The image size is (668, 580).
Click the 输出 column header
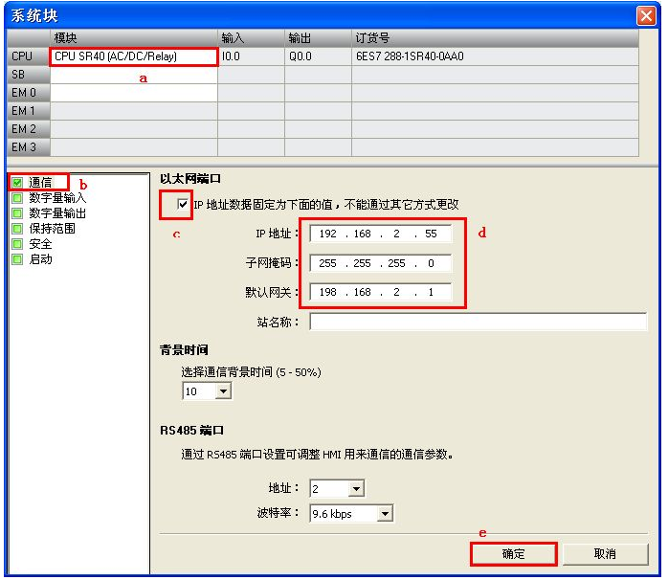click(319, 38)
